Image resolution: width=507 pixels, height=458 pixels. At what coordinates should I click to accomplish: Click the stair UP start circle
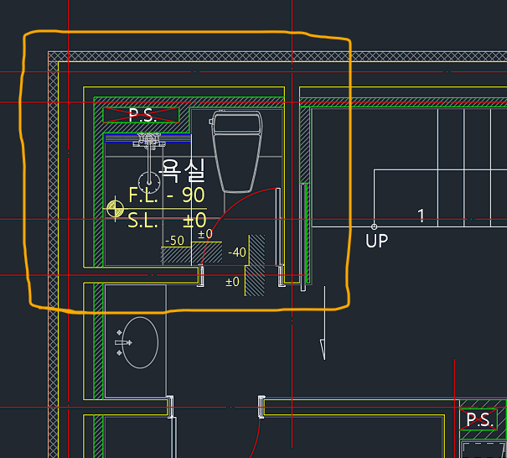point(375,226)
